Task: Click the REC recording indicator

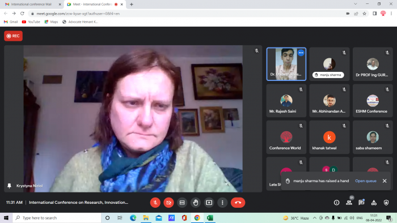Action: (x=13, y=36)
